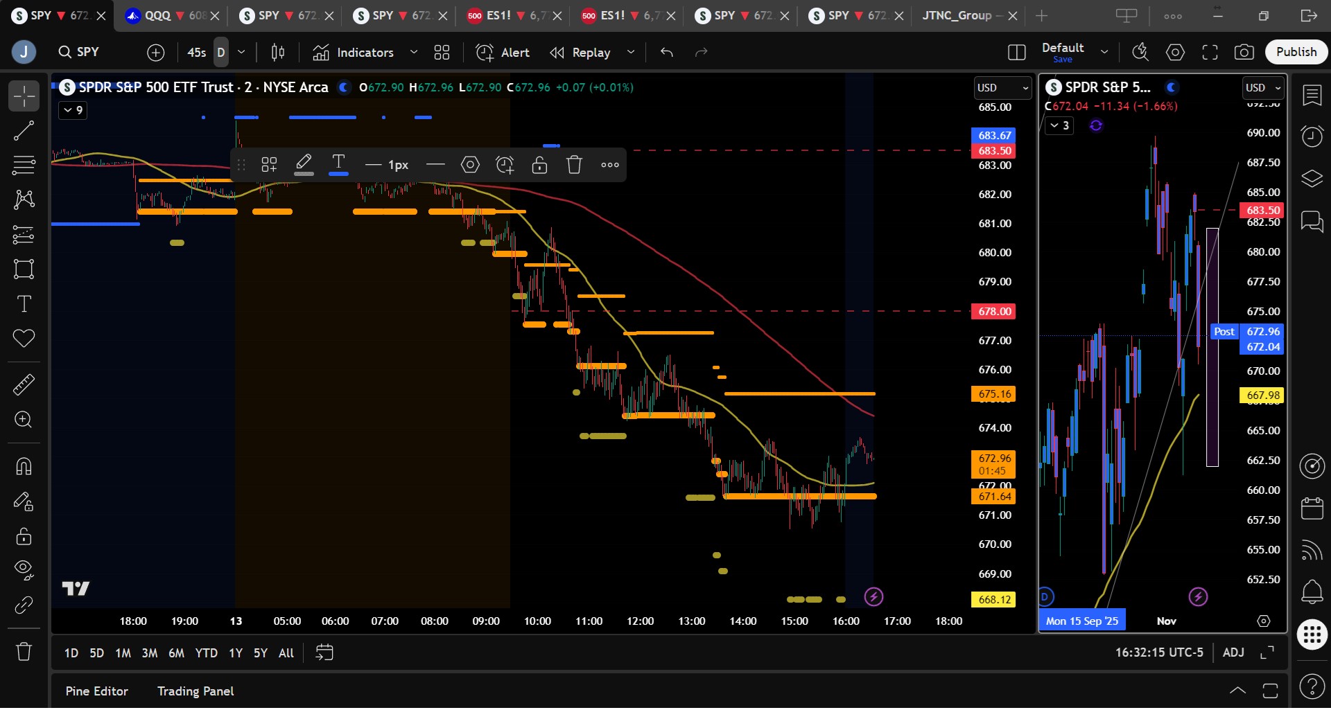Toggle magnet mode for drawings

24,466
